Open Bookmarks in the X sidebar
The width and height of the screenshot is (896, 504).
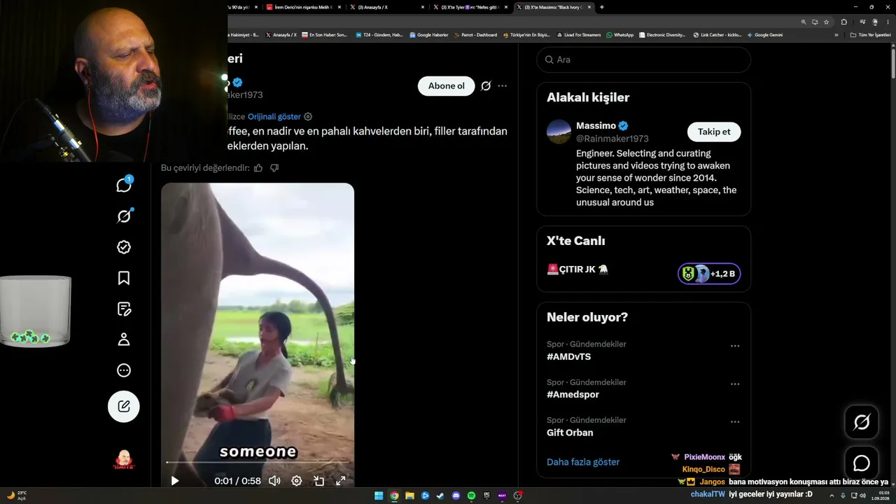pos(124,278)
